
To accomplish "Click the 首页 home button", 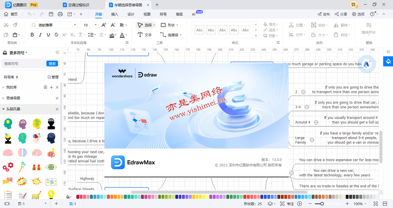I will pos(11,14).
